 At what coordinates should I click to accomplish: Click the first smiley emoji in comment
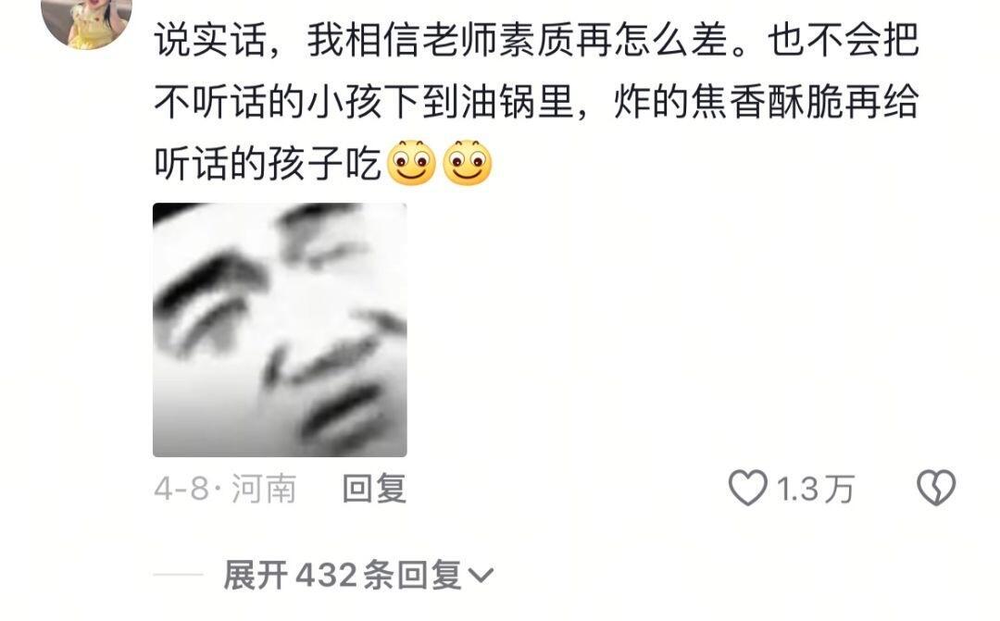click(411, 163)
